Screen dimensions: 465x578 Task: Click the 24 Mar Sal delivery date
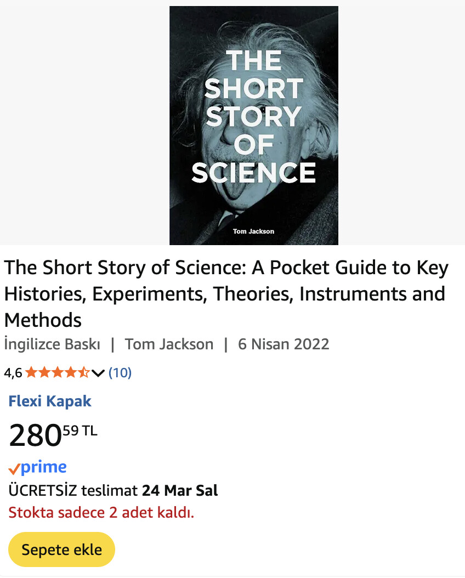180,491
